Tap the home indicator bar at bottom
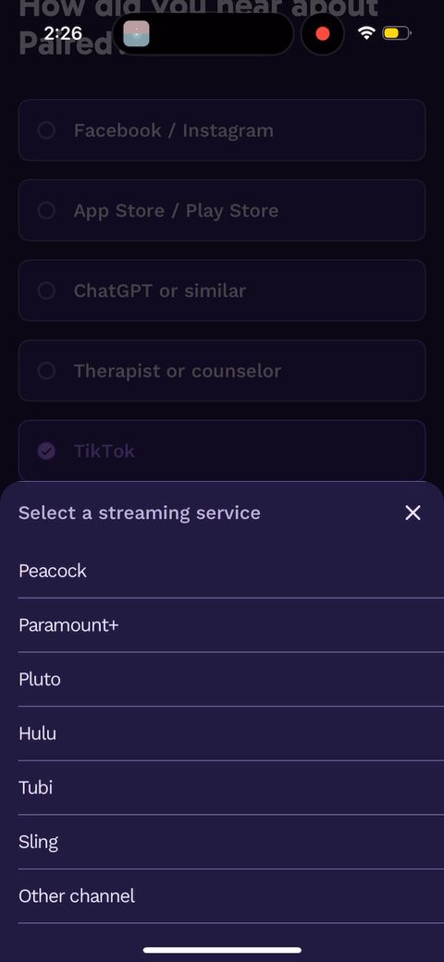The height and width of the screenshot is (962, 444). pyautogui.click(x=222, y=950)
